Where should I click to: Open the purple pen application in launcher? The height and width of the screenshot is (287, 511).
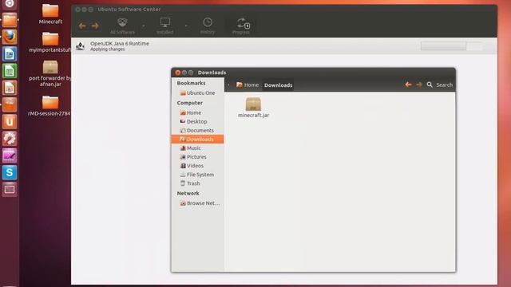10,155
